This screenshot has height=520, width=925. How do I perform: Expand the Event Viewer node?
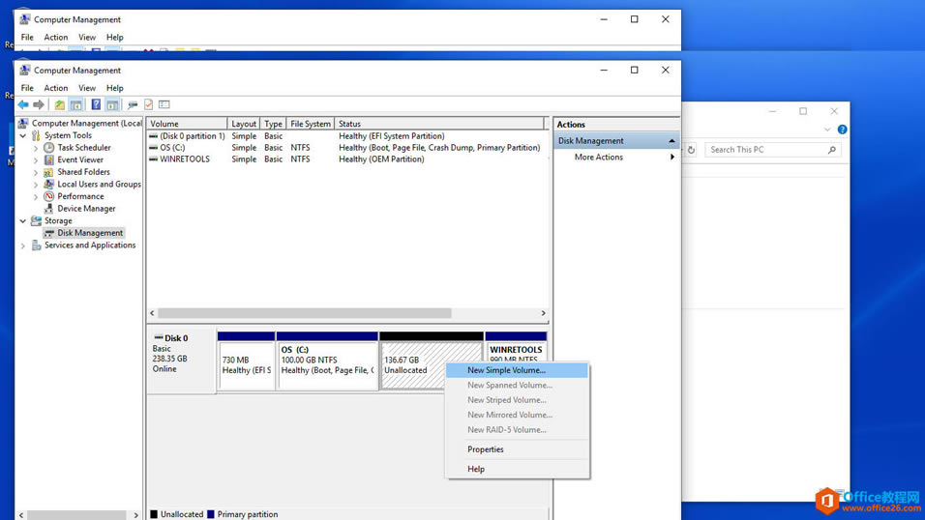(36, 159)
